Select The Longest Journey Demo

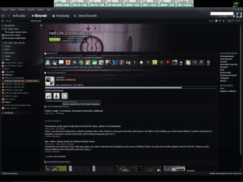(16, 32)
